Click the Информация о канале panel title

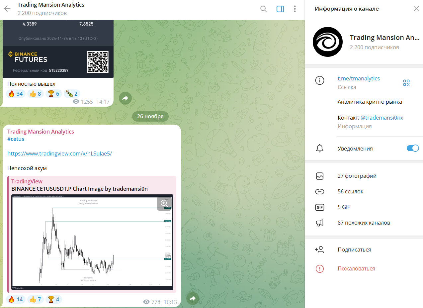tap(347, 9)
